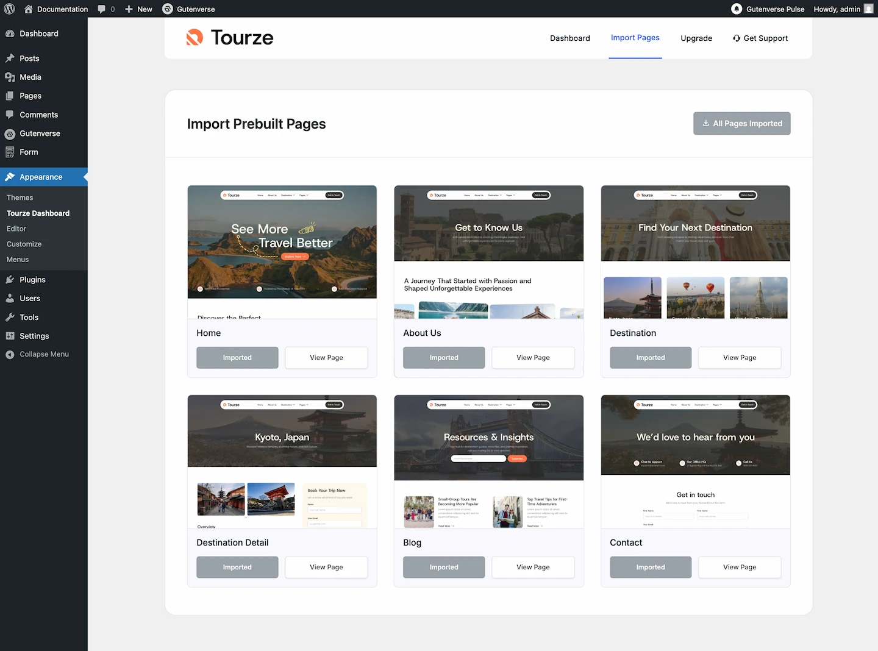View the Contact page
878x651 pixels.
(739, 567)
